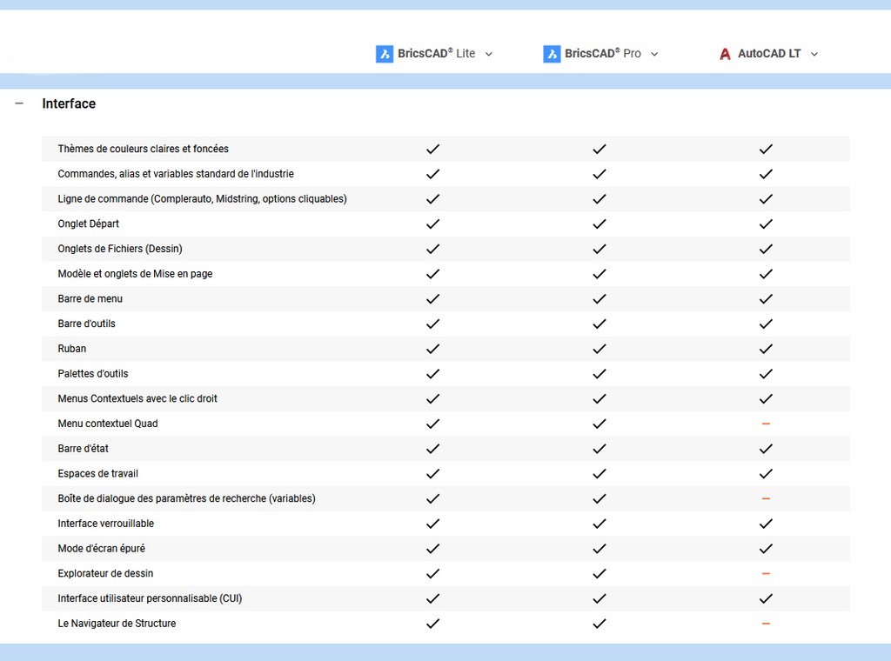
Task: Click the 'Barre de menu' row label
Action: 90,298
